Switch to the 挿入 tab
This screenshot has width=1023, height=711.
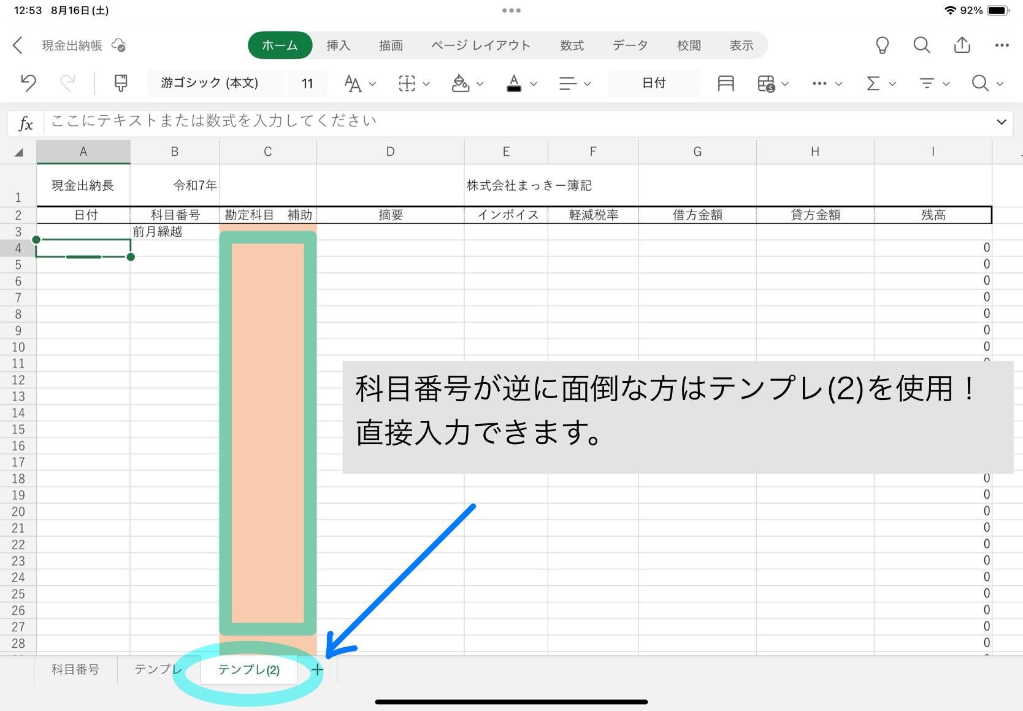pyautogui.click(x=338, y=45)
